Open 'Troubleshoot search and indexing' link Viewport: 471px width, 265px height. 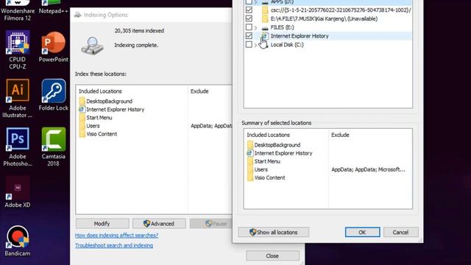tap(114, 245)
